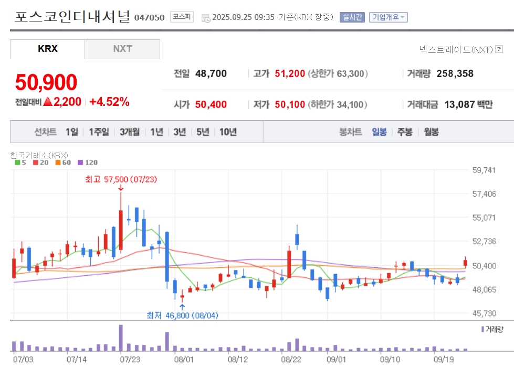This screenshot has width=514, height=368.
Task: Click the red 20-day moving average legend square
Action: (35, 163)
